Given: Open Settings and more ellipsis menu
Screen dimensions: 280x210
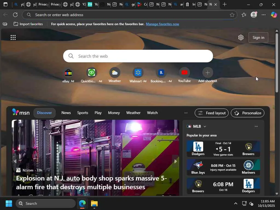Looking at the screenshot, I should [x=264, y=15].
